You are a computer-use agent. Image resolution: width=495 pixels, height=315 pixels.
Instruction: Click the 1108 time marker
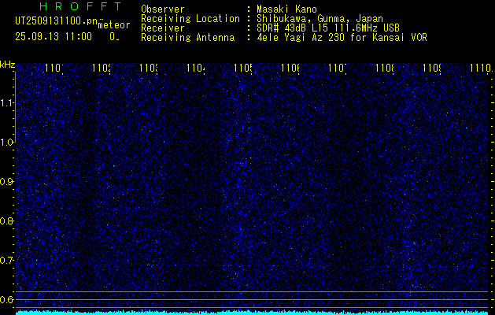click(385, 68)
